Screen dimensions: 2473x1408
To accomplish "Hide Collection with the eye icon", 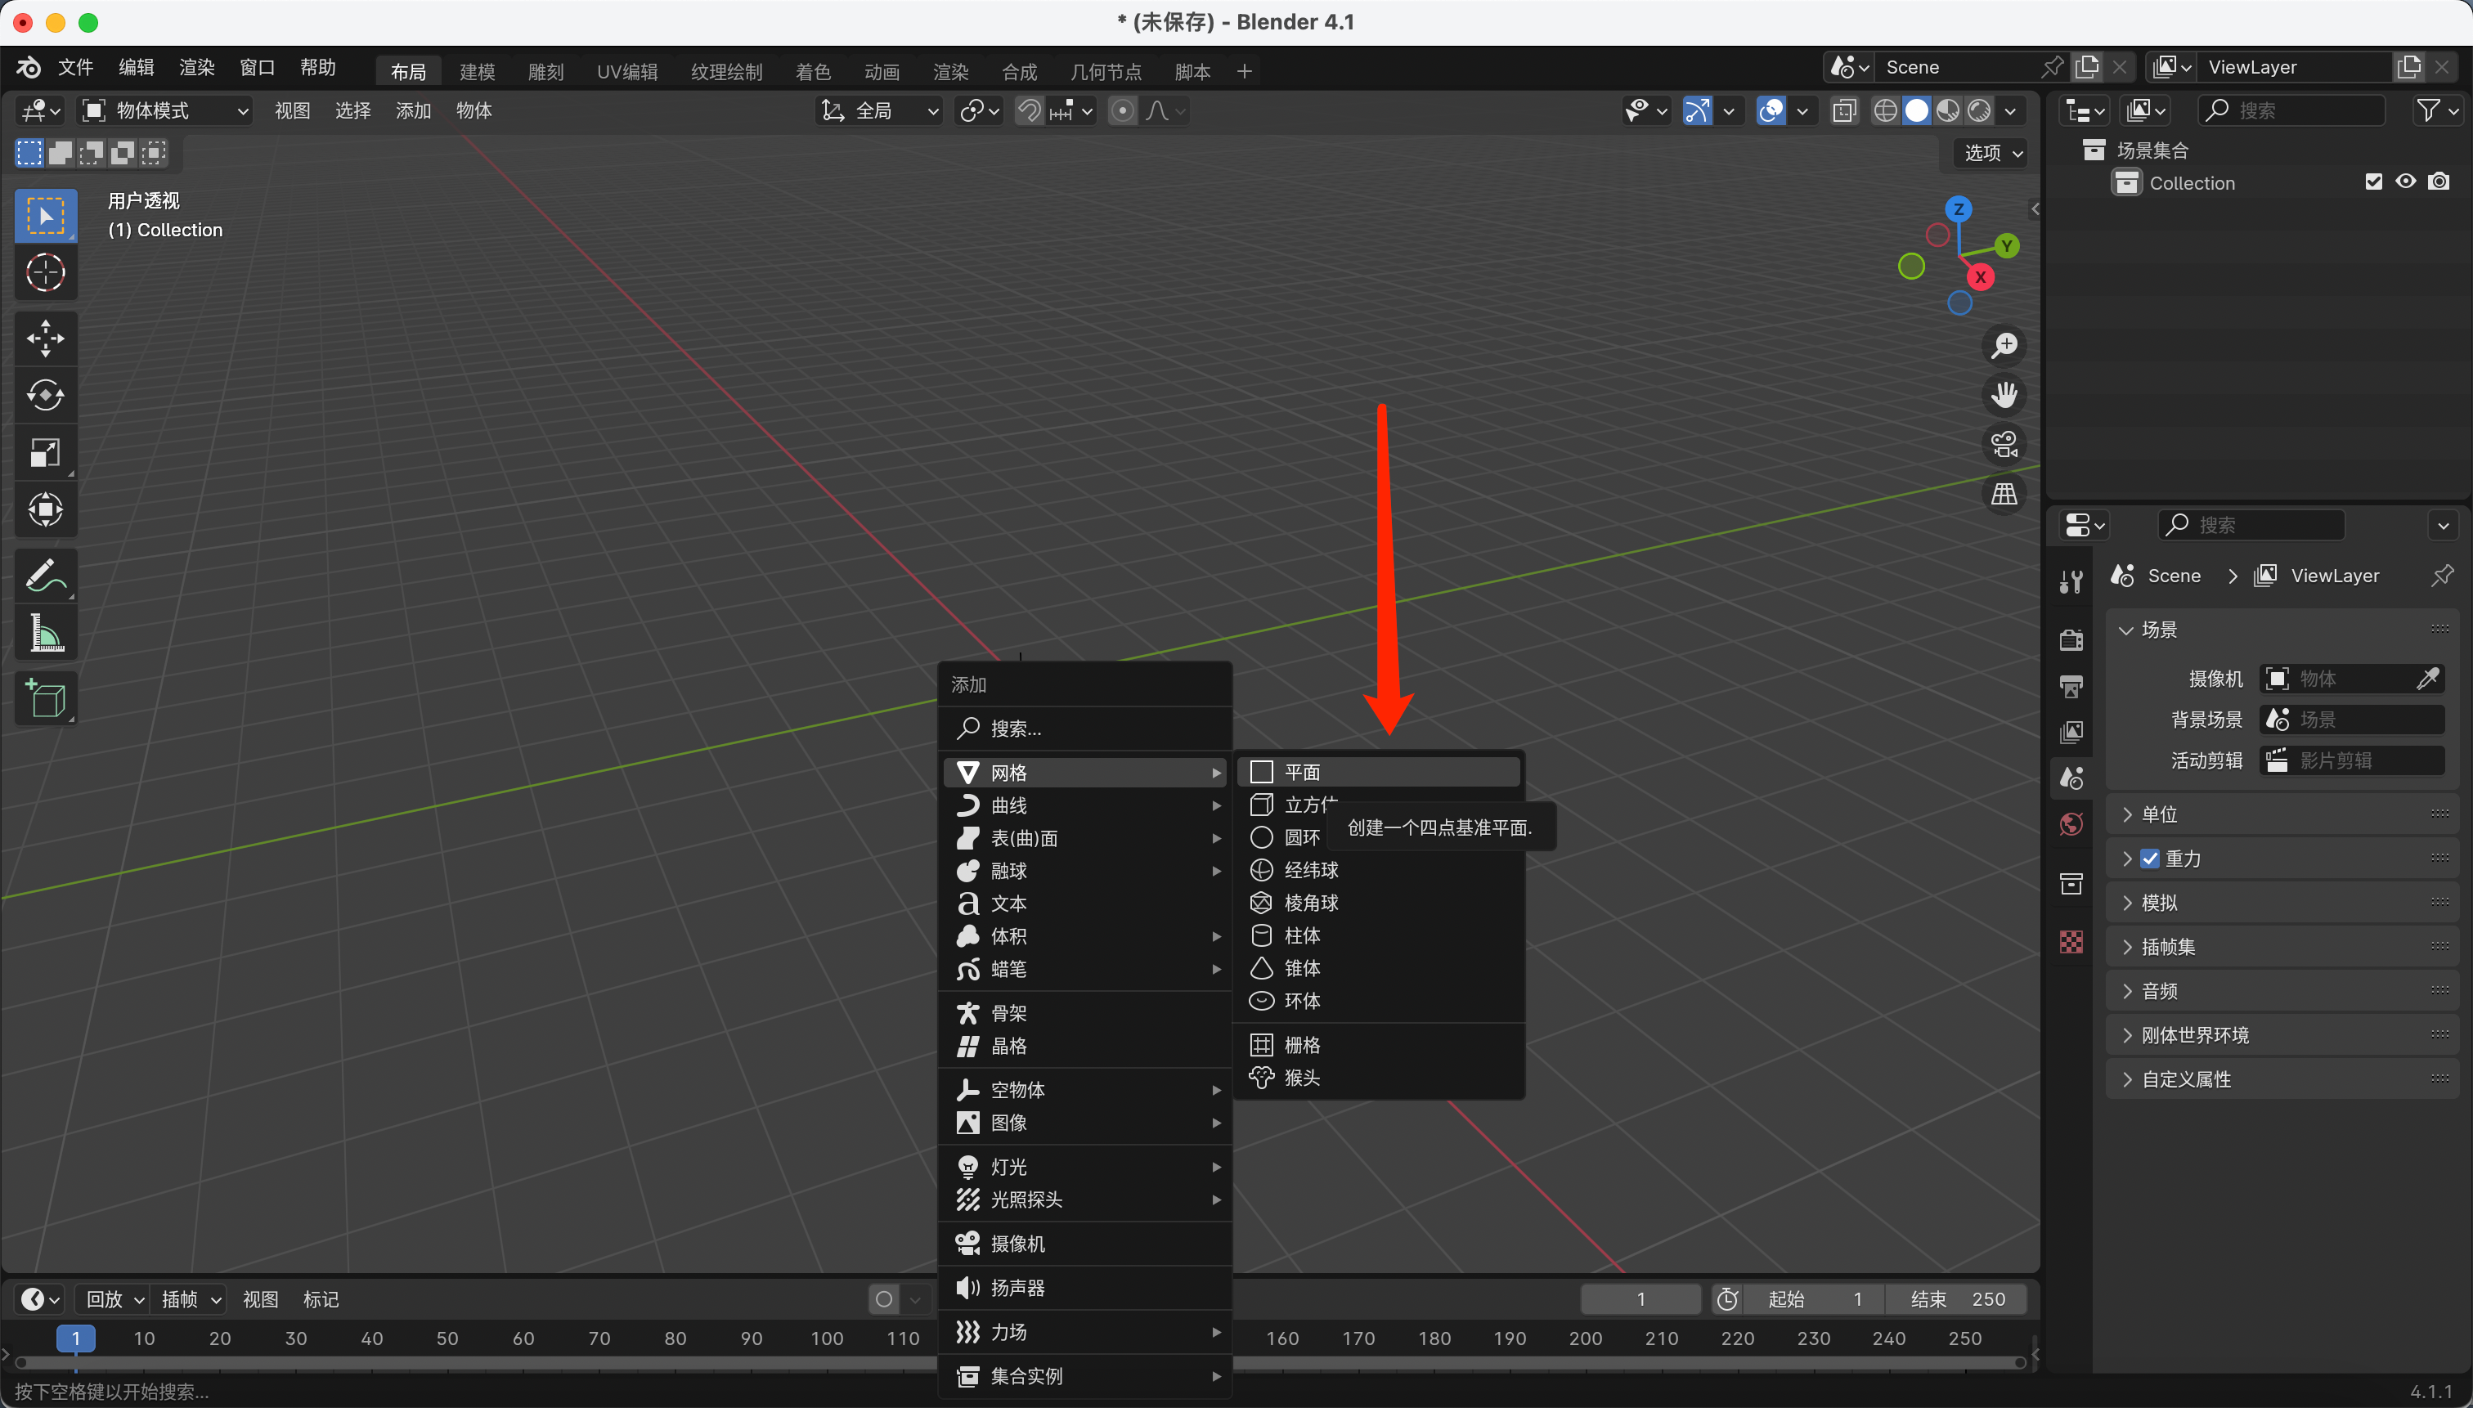I will tap(2405, 182).
